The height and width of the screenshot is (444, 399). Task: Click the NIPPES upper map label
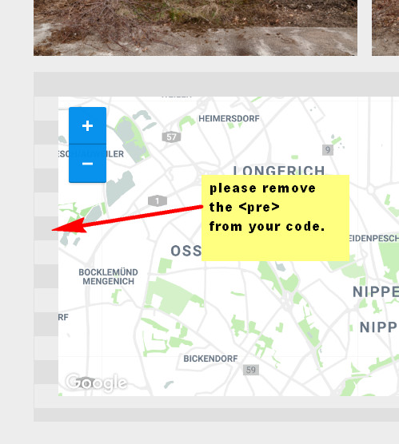376,292
